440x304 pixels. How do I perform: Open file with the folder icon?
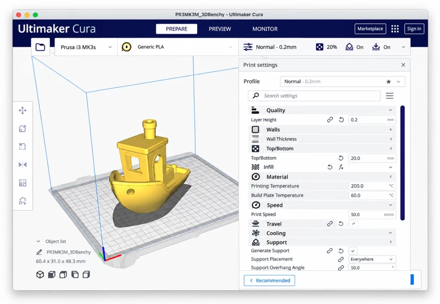pos(40,47)
